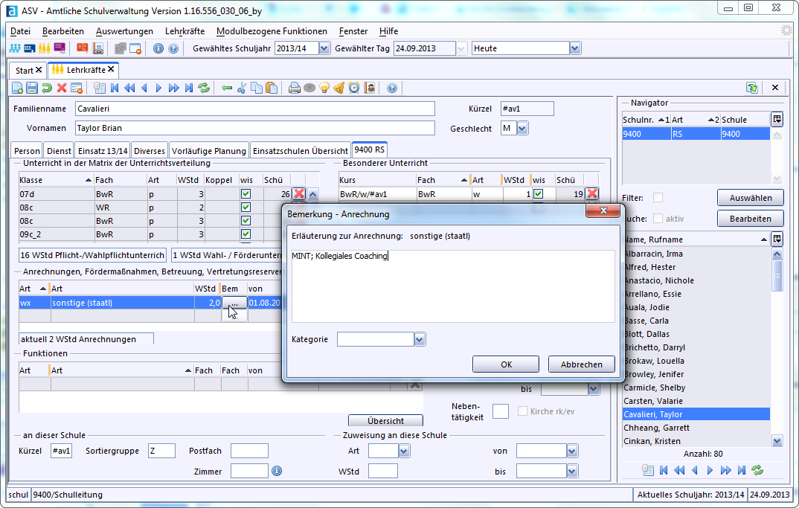Click the save floppy disk icon
799x508 pixels.
point(31,89)
